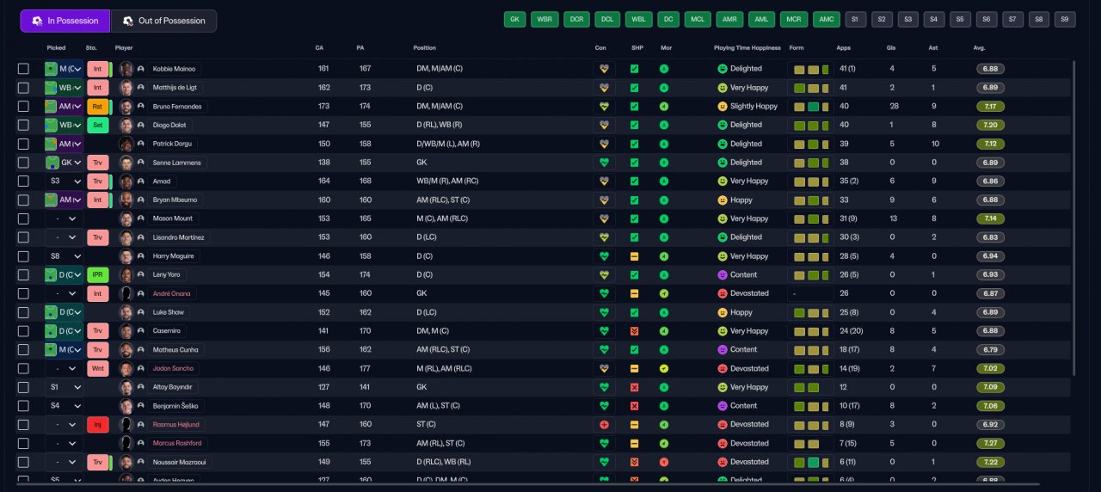Screen dimensions: 1101x492
Task: Click Rasmus Højlund's red injury condition icon
Action: [604, 424]
